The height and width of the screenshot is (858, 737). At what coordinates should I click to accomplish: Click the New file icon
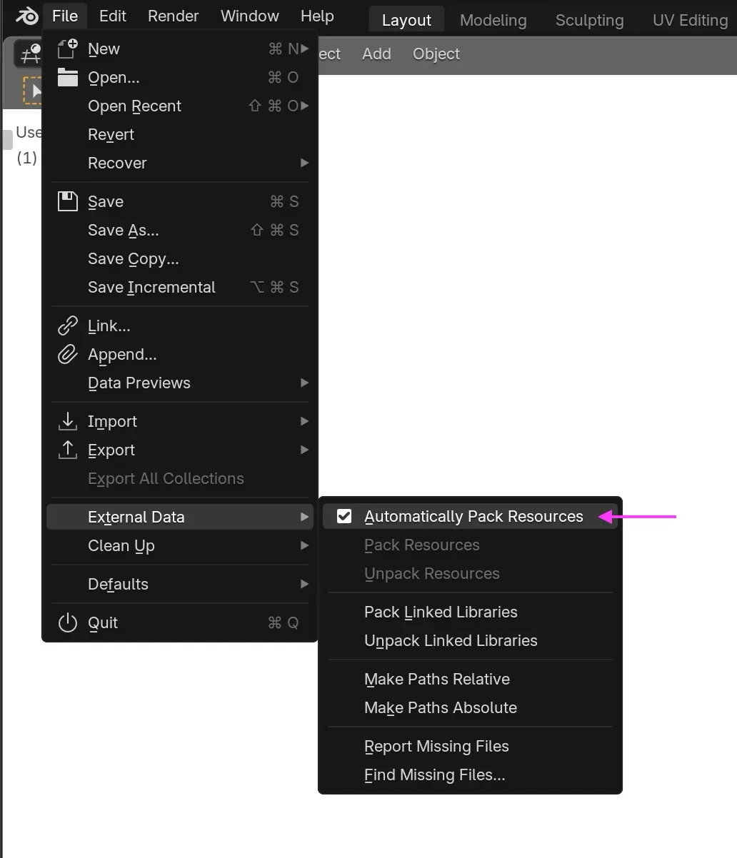pos(67,49)
